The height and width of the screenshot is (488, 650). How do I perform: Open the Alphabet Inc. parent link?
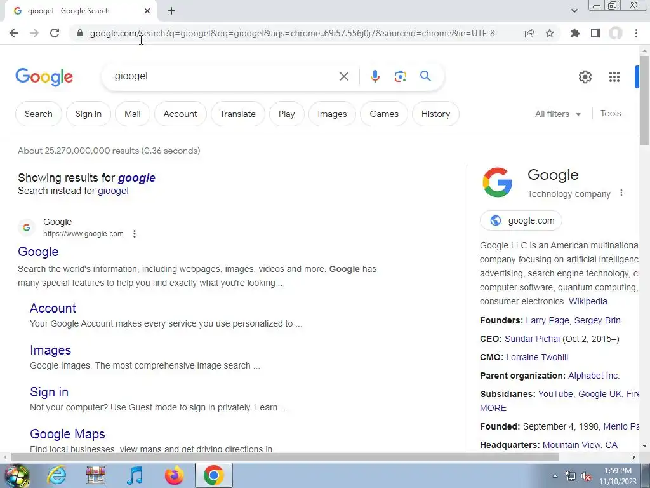coord(594,376)
